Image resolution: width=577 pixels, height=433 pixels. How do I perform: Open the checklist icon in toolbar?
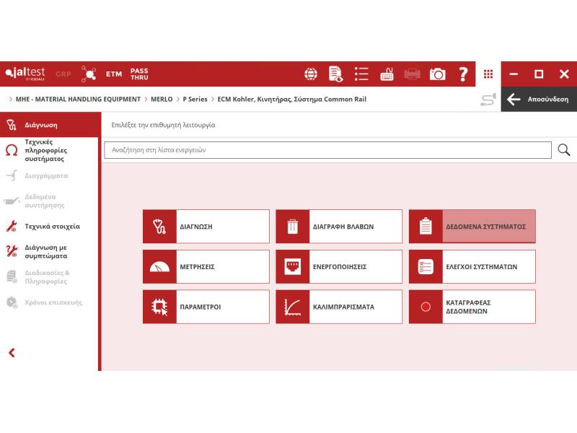[x=361, y=74]
